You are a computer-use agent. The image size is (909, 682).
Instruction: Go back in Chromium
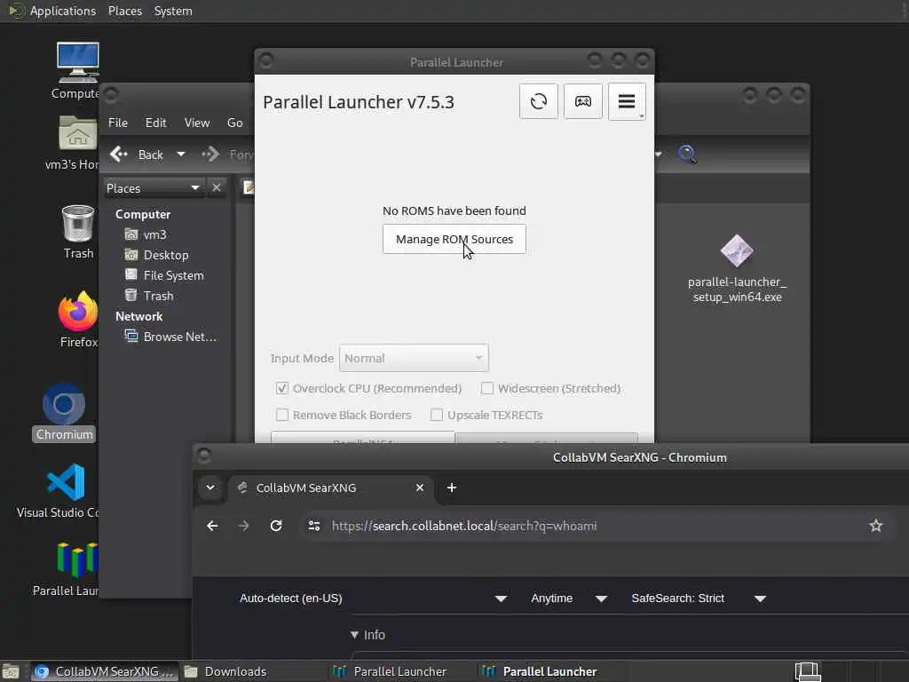(x=212, y=526)
